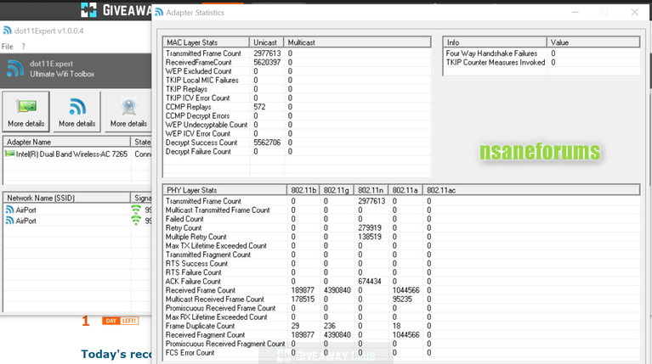Select the first AirPort network name
This screenshot has height=364, width=652.
26,210
